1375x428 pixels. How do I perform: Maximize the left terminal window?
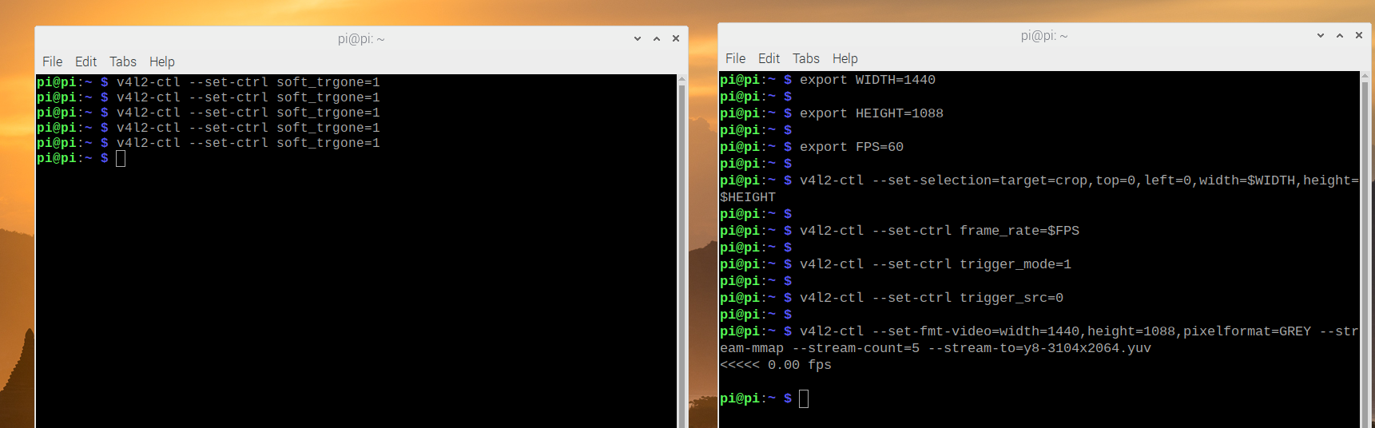coord(657,38)
